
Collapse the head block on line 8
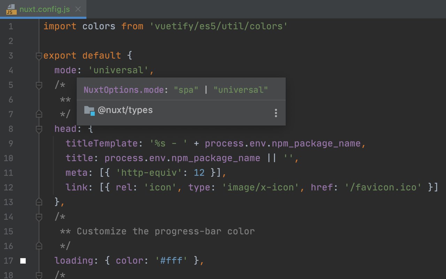pos(39,129)
